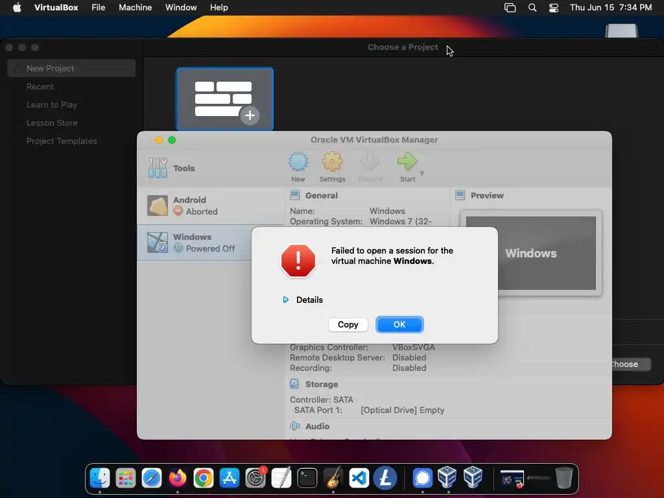
Task: Click the General section header
Action: click(322, 196)
